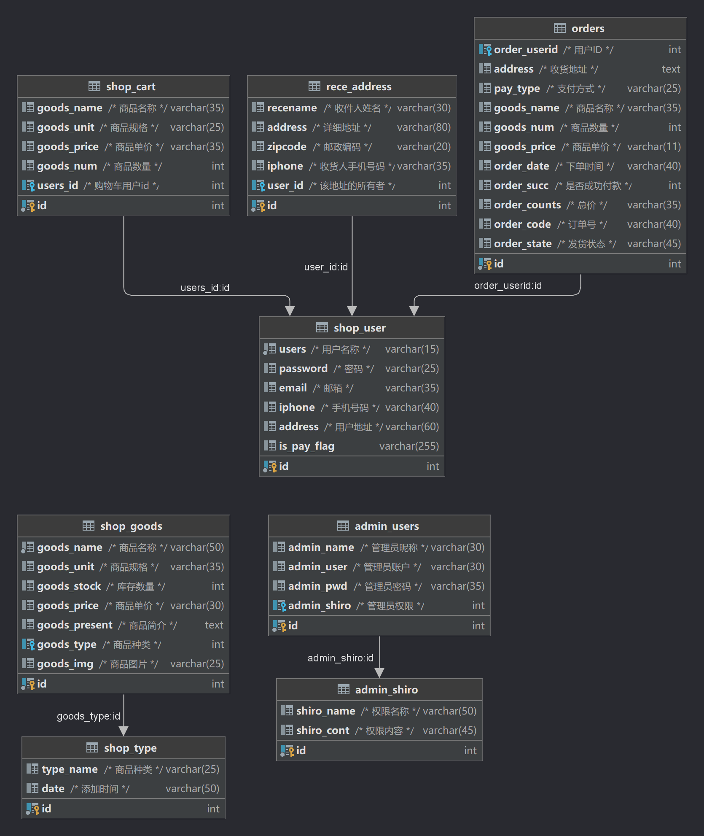This screenshot has width=704, height=836.
Task: Click foreign key icon of order_userid column
Action: [485, 50]
